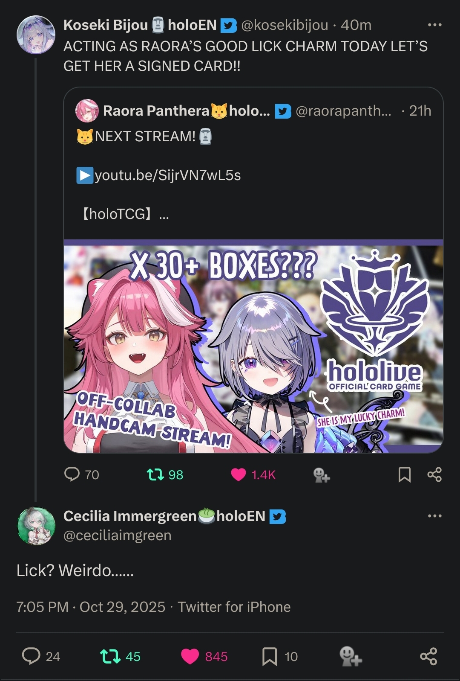460x681 pixels.
Task: Share Bijou's tweet
Action: pyautogui.click(x=434, y=474)
